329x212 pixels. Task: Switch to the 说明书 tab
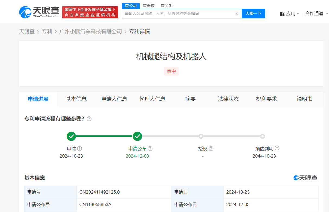(305, 99)
